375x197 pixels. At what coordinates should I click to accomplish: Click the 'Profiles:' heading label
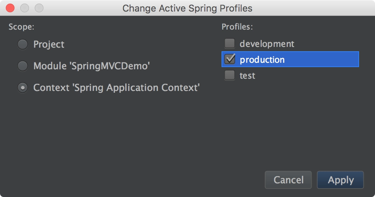pos(237,27)
